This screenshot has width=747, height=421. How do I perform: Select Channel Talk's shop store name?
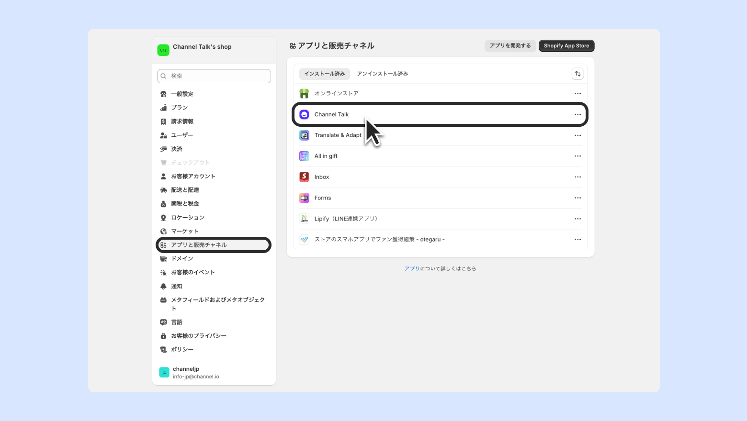202,47
